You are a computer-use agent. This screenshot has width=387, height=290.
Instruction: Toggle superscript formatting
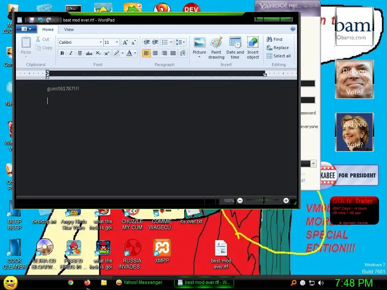tap(107, 53)
